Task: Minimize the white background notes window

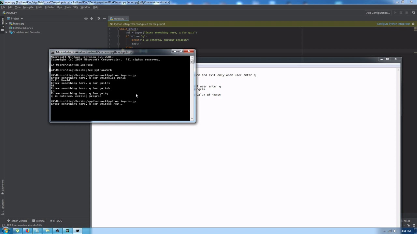Action: click(381, 59)
